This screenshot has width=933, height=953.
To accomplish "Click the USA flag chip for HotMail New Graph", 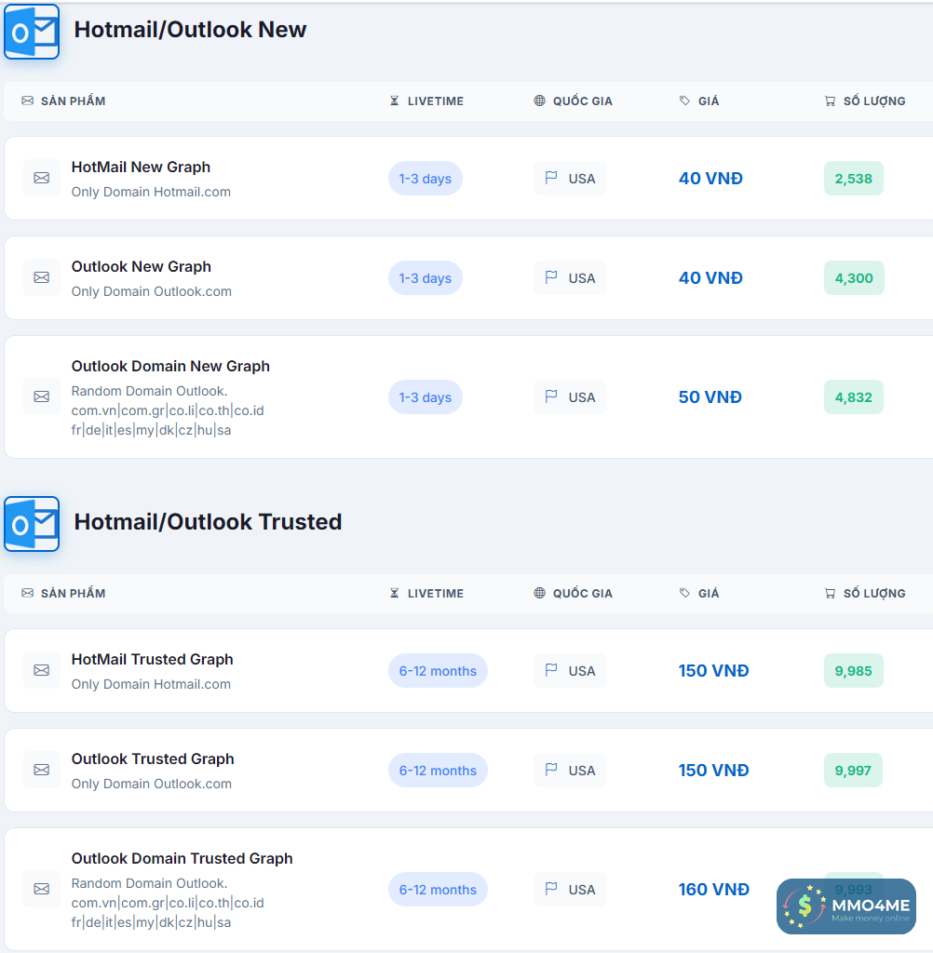I will [x=570, y=179].
